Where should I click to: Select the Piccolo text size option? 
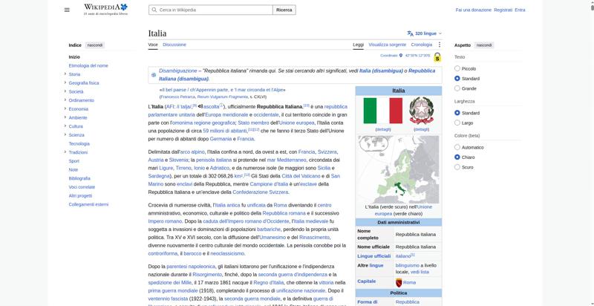457,68
